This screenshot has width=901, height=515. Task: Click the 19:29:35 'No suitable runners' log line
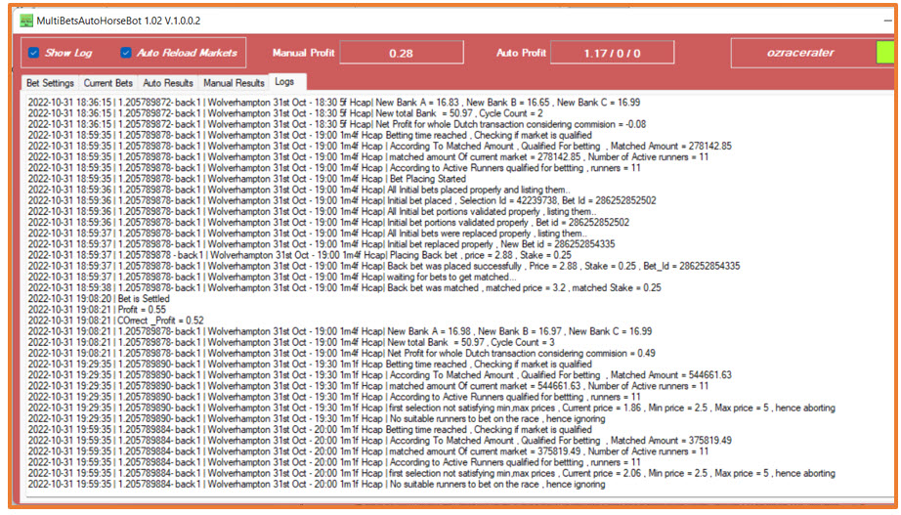[317, 418]
